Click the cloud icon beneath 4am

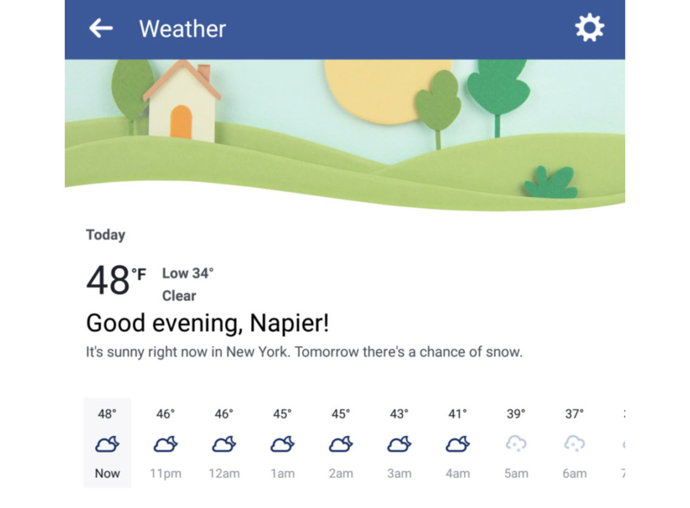pyautogui.click(x=457, y=443)
